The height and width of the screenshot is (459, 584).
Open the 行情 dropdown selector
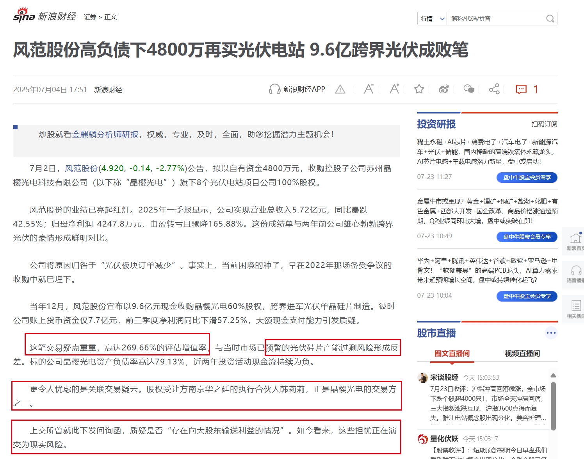pyautogui.click(x=432, y=19)
